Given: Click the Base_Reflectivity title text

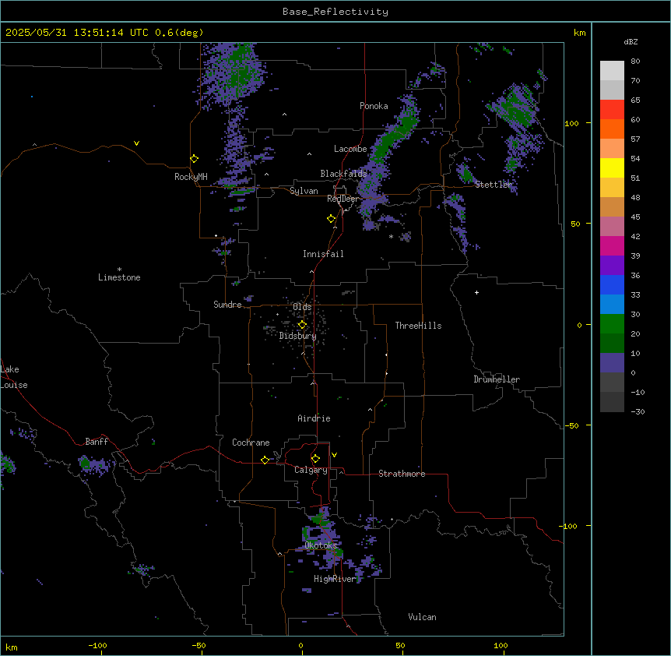Looking at the screenshot, I should (335, 12).
